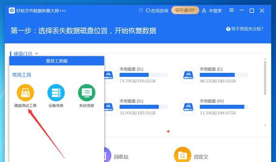
Task: Select the local disk (H:) drive icon
Action: pos(188,107)
